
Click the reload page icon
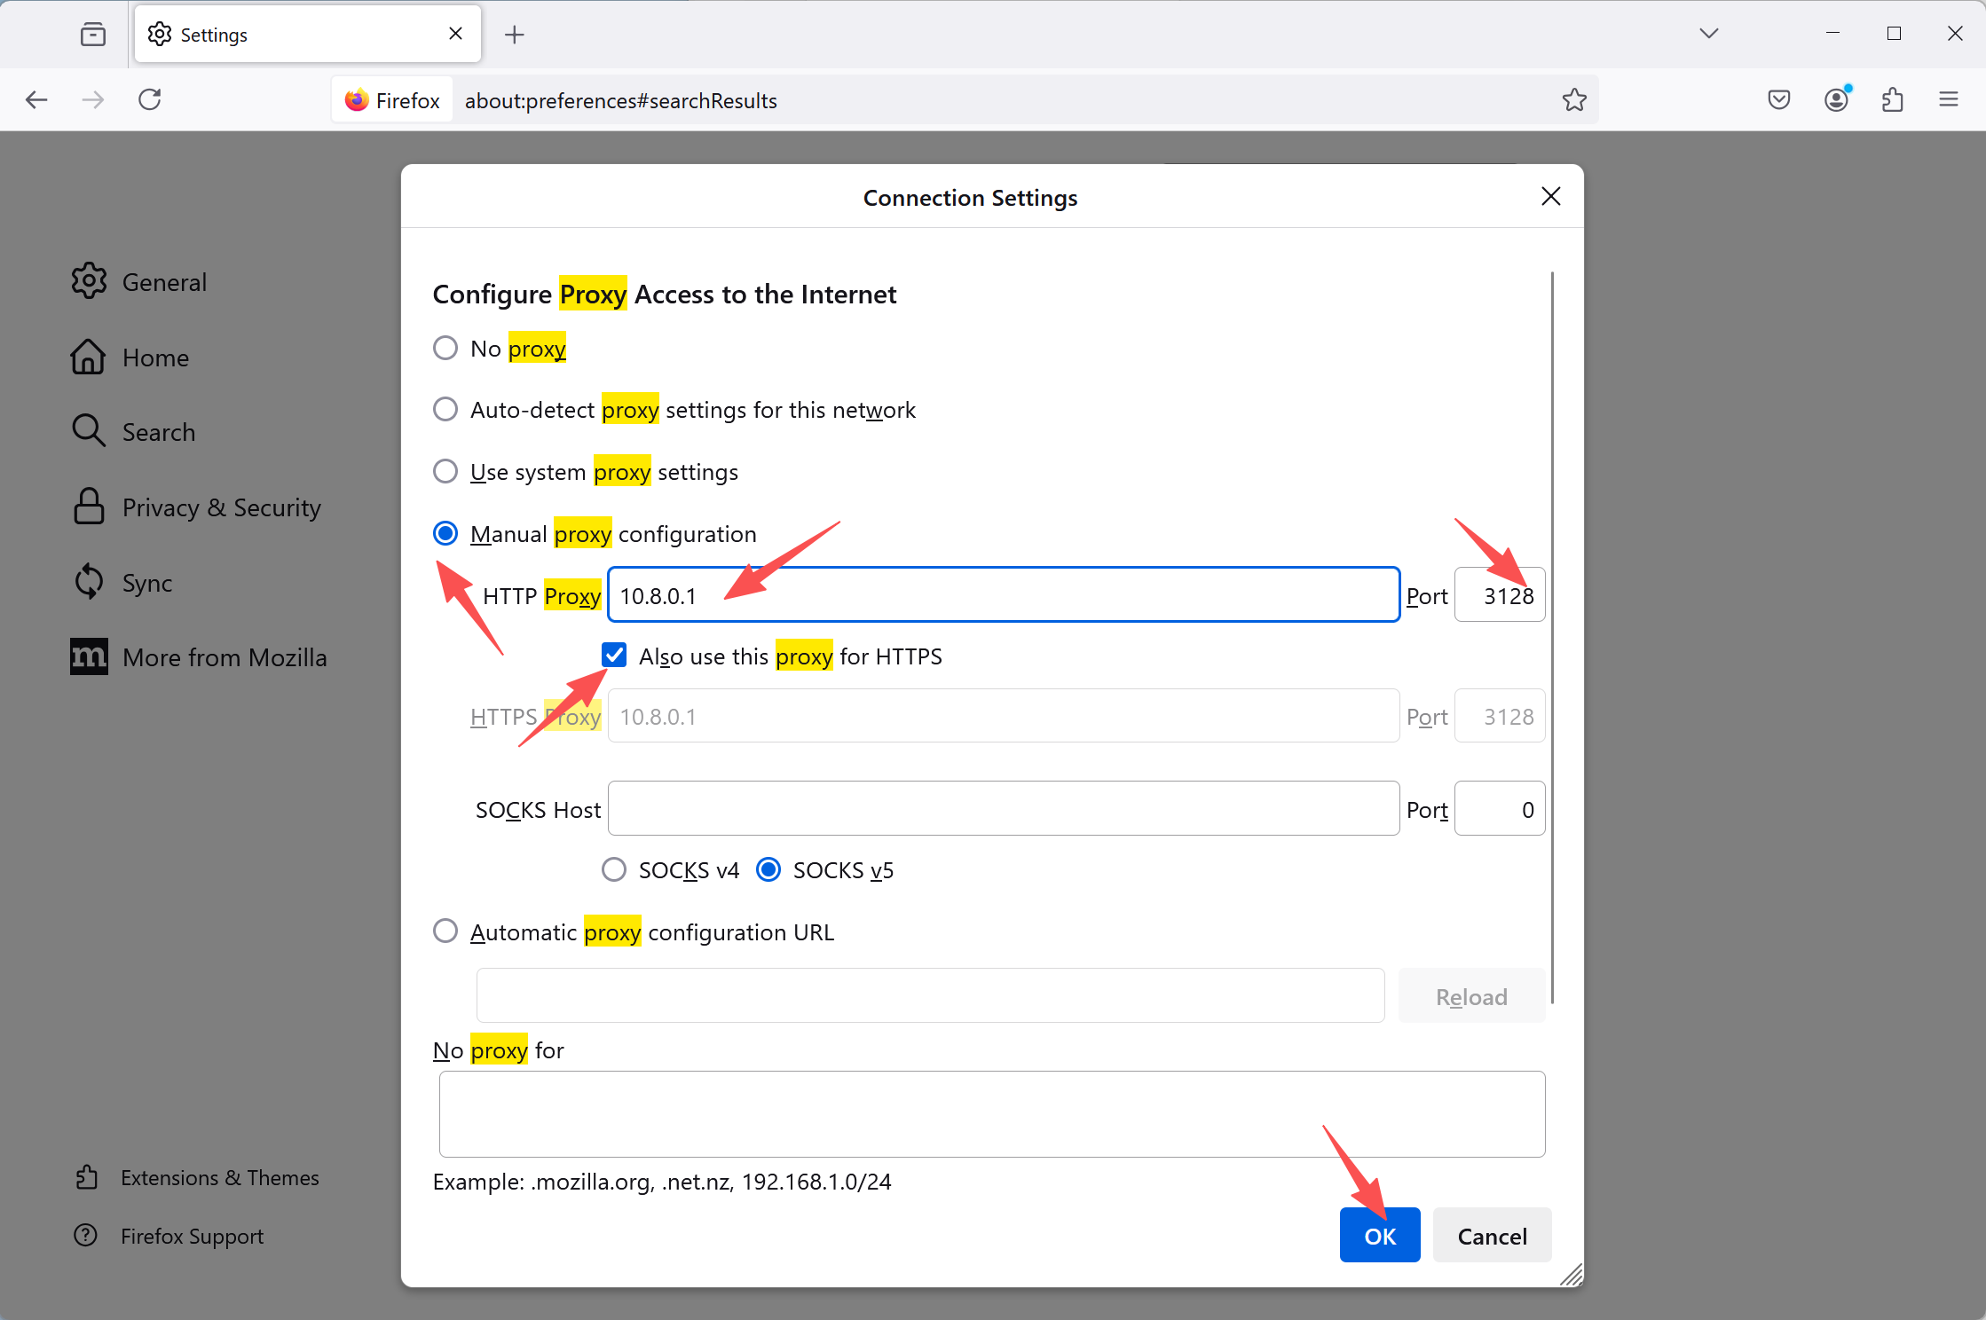[150, 99]
